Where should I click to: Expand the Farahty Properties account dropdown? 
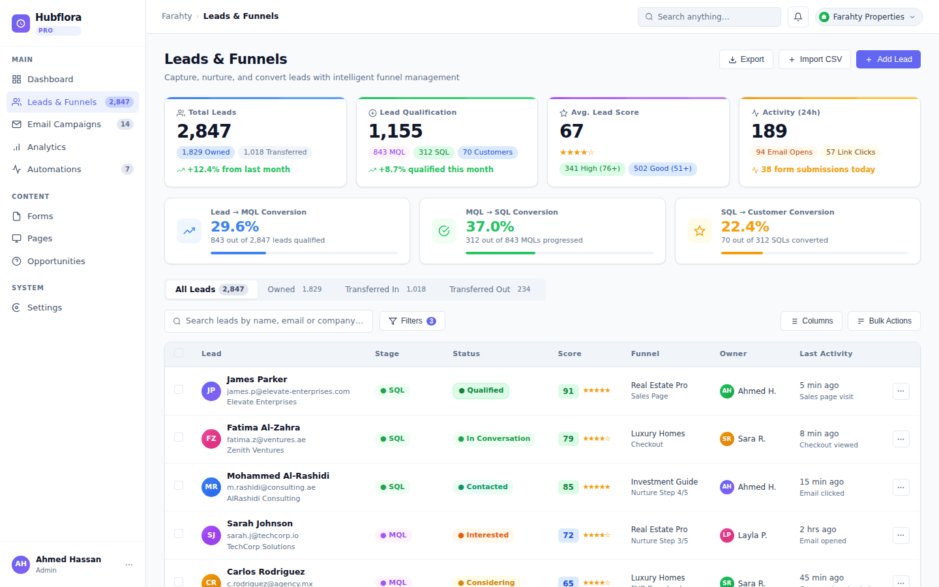click(x=869, y=17)
